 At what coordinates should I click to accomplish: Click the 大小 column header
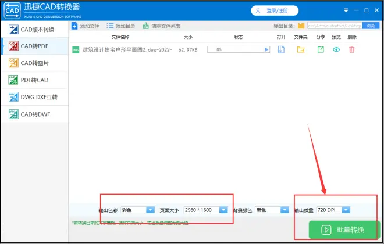188,37
